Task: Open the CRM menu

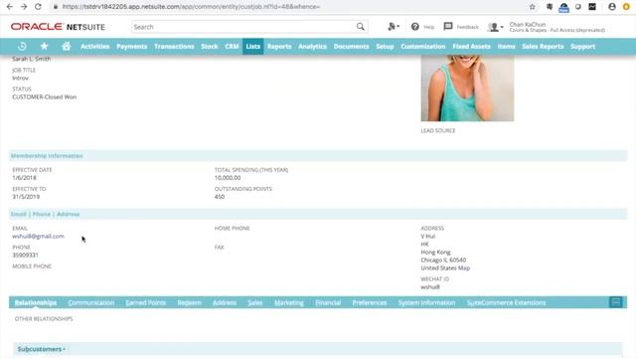Action: pyautogui.click(x=232, y=47)
